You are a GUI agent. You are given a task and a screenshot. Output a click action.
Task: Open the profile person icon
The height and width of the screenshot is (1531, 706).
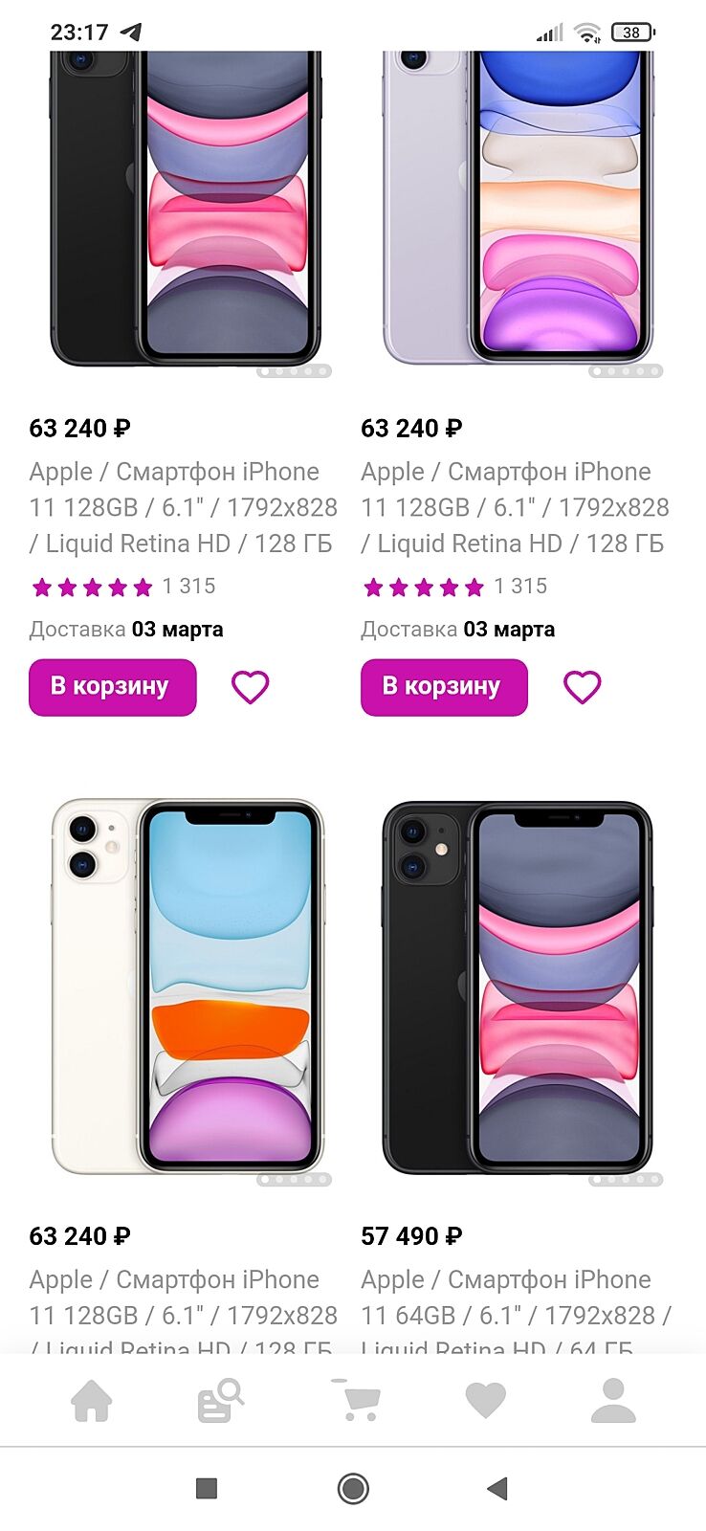613,1401
